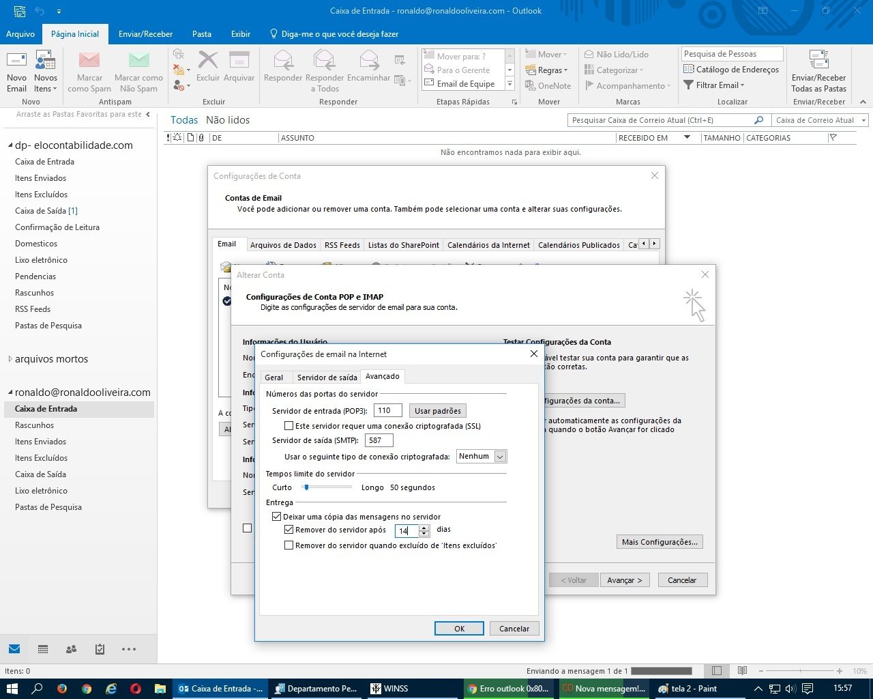Switch to Enviar/Receber ribbon tab
The image size is (873, 699).
145,33
